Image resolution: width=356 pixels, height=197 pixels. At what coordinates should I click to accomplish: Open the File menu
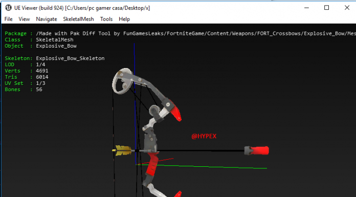(8, 19)
